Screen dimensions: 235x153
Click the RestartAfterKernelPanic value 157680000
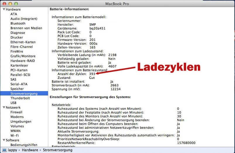pyautogui.click(x=186, y=143)
